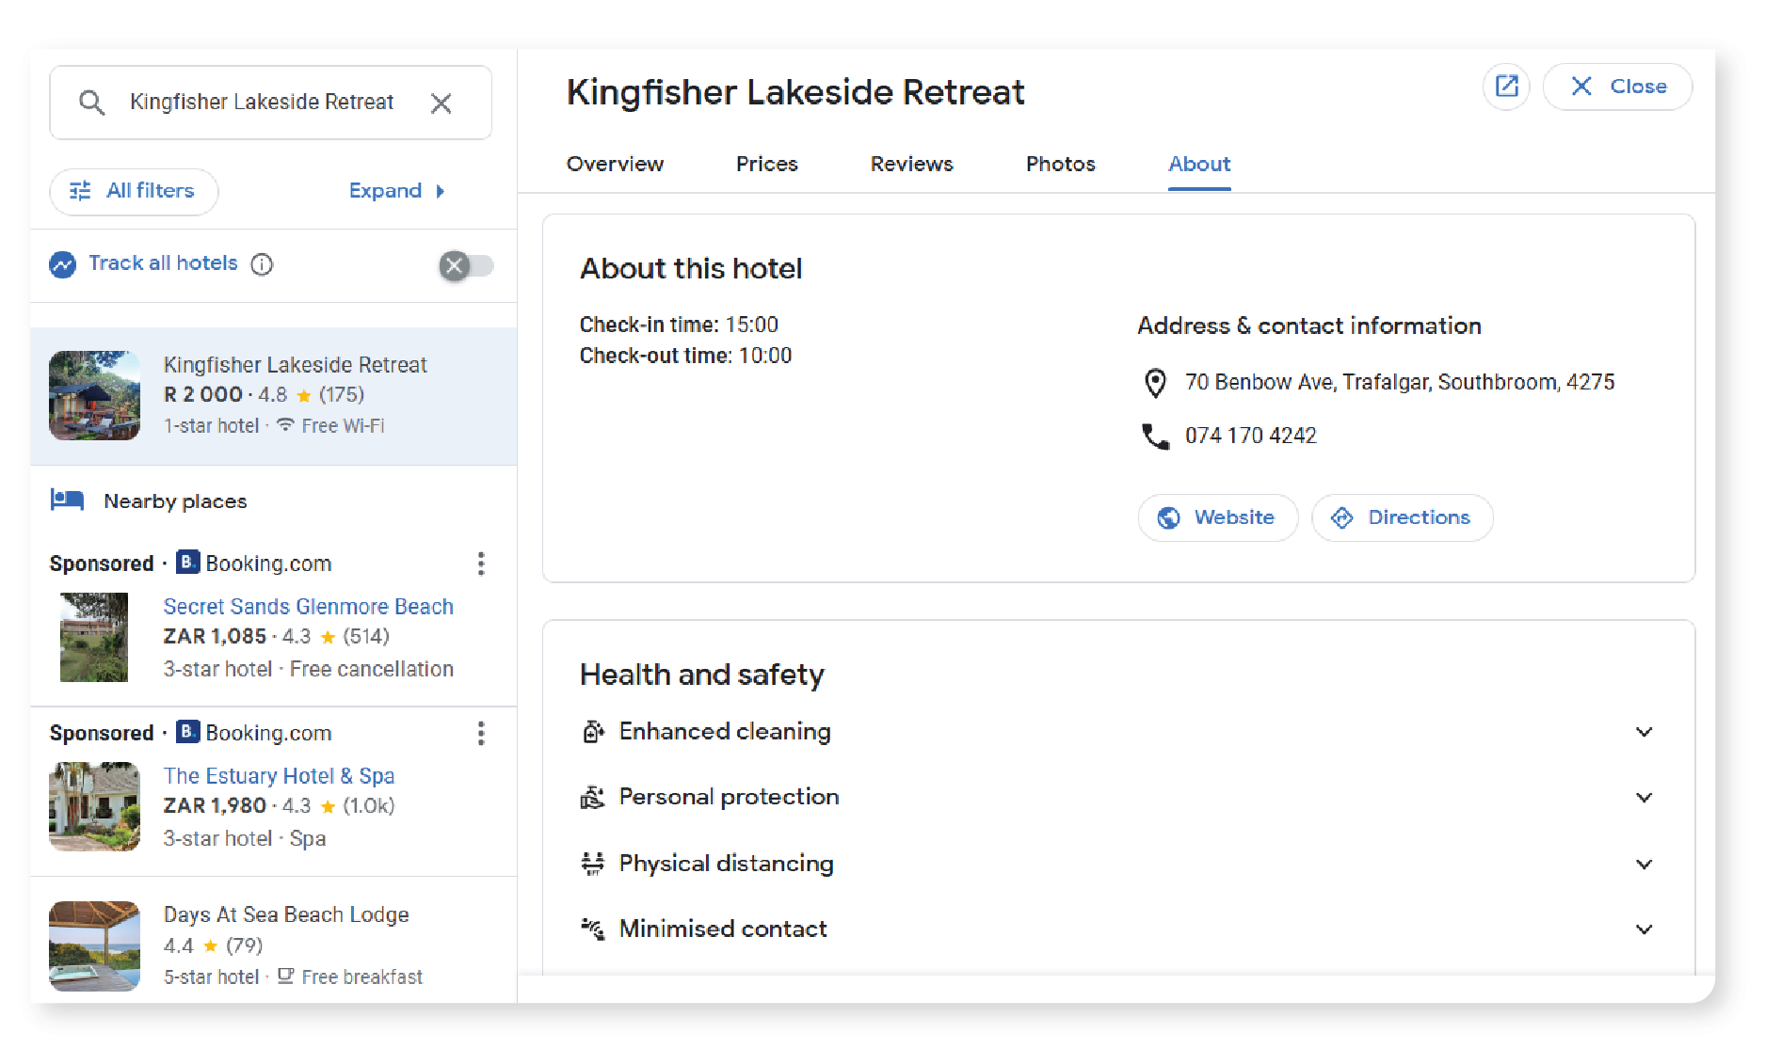Select the Days At Sea Beach Lodge thumbnail
Screen dimensions: 1765x1064
pos(94,945)
